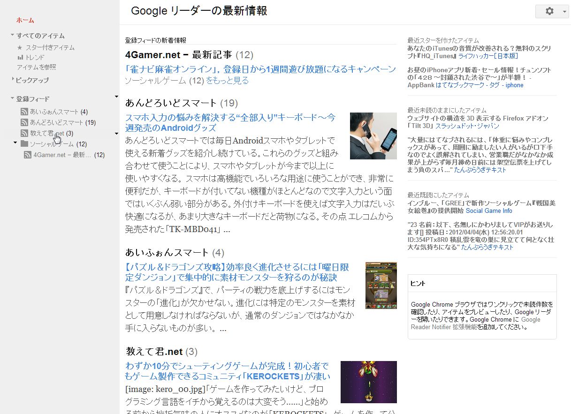This screenshot has height=414, width=571.
Task: Open the dropdown arrow beside the gear
Action: click(564, 12)
